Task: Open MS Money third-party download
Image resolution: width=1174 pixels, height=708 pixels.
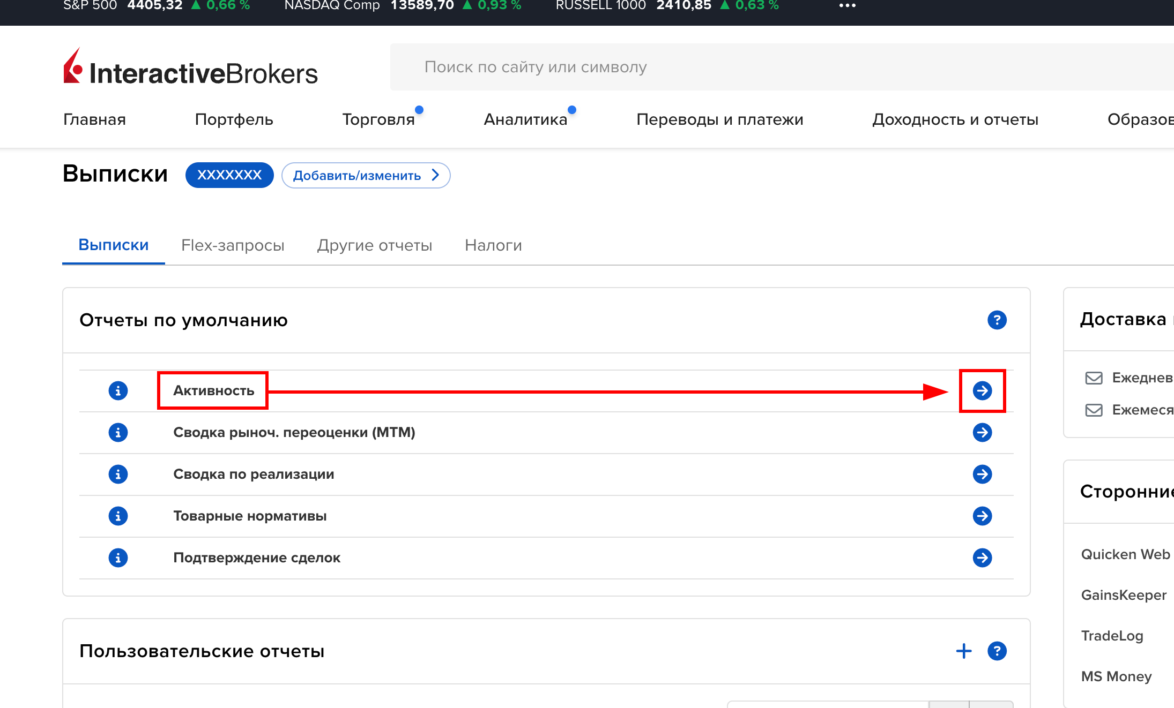Action: pos(1116,676)
